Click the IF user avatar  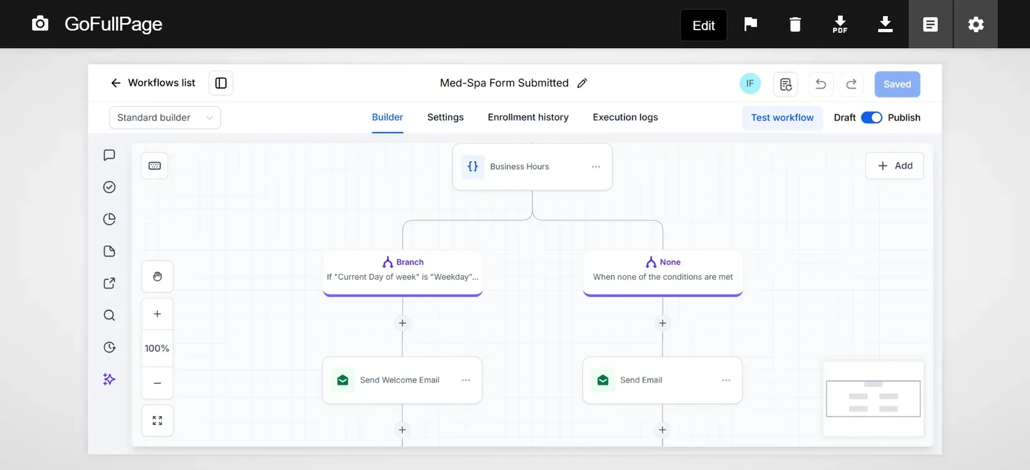(750, 84)
